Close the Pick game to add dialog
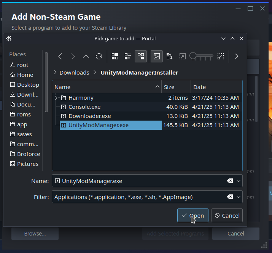 click(x=242, y=38)
